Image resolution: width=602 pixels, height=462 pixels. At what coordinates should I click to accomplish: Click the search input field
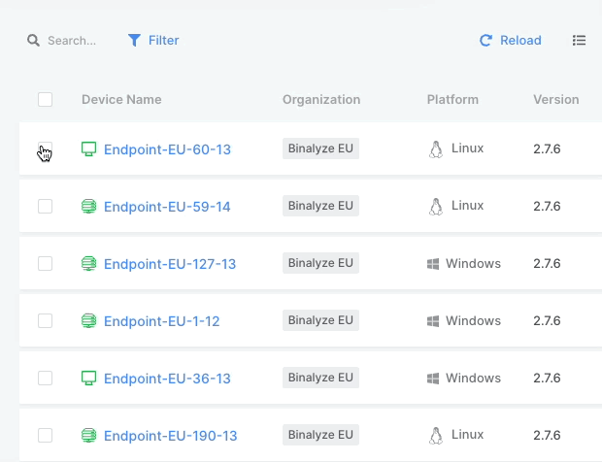[74, 41]
